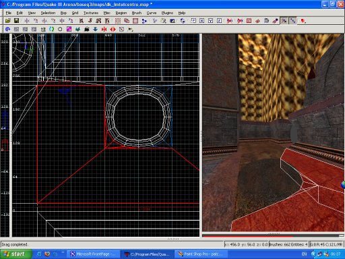The image size is (345, 259).
Task: Click the Save floppy disk icon
Action: [16, 21]
